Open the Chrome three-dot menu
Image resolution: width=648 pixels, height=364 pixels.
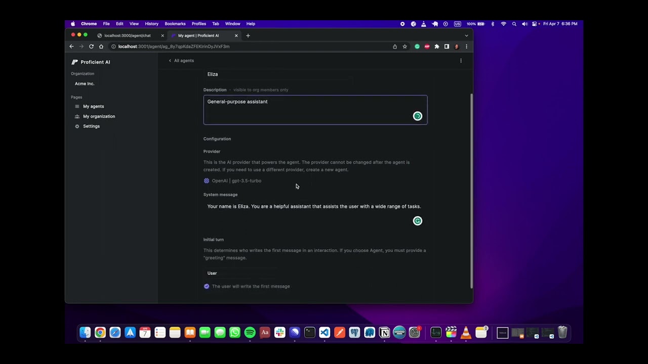(x=466, y=47)
